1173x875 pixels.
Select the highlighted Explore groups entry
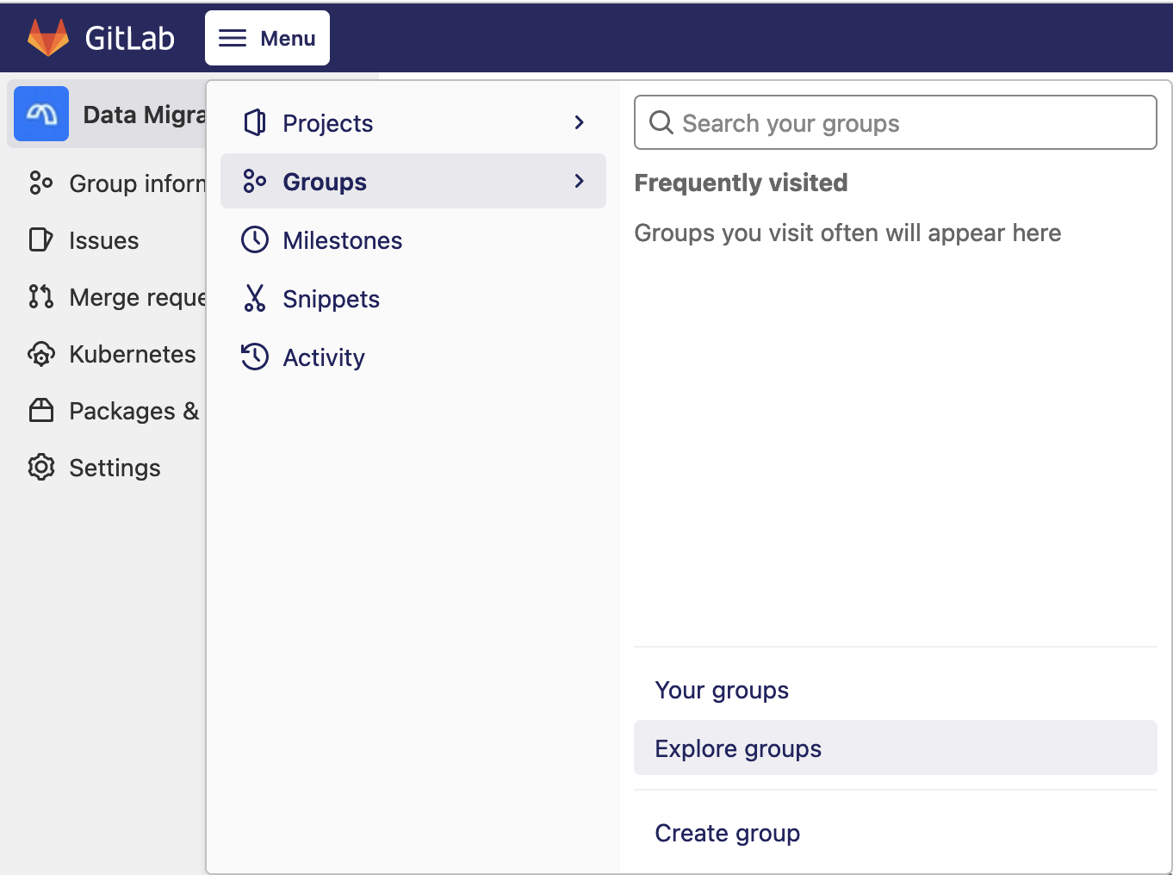coord(738,748)
